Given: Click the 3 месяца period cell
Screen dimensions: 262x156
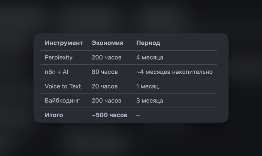Looking at the screenshot, I should tap(150, 101).
